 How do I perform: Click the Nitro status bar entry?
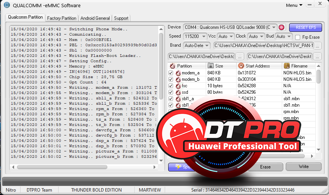pyautogui.click(x=11, y=190)
